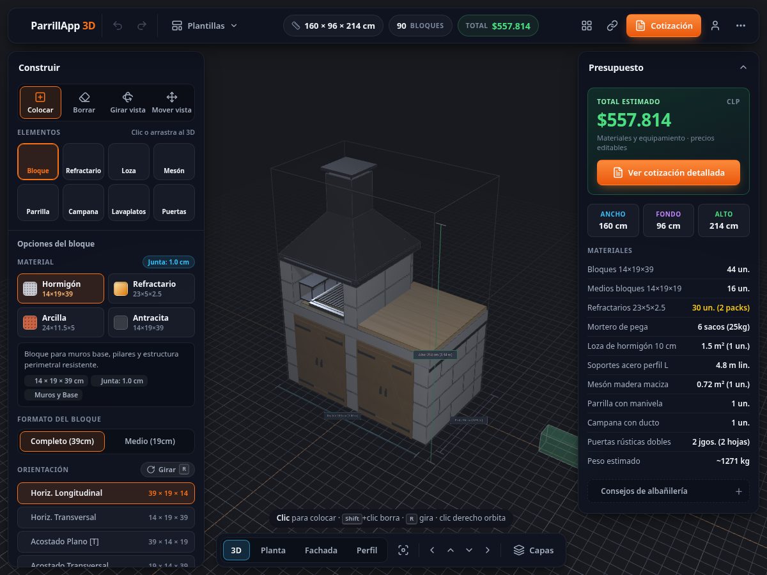Image resolution: width=767 pixels, height=575 pixels.
Task: Click the Girar R rotate button
Action: click(167, 470)
